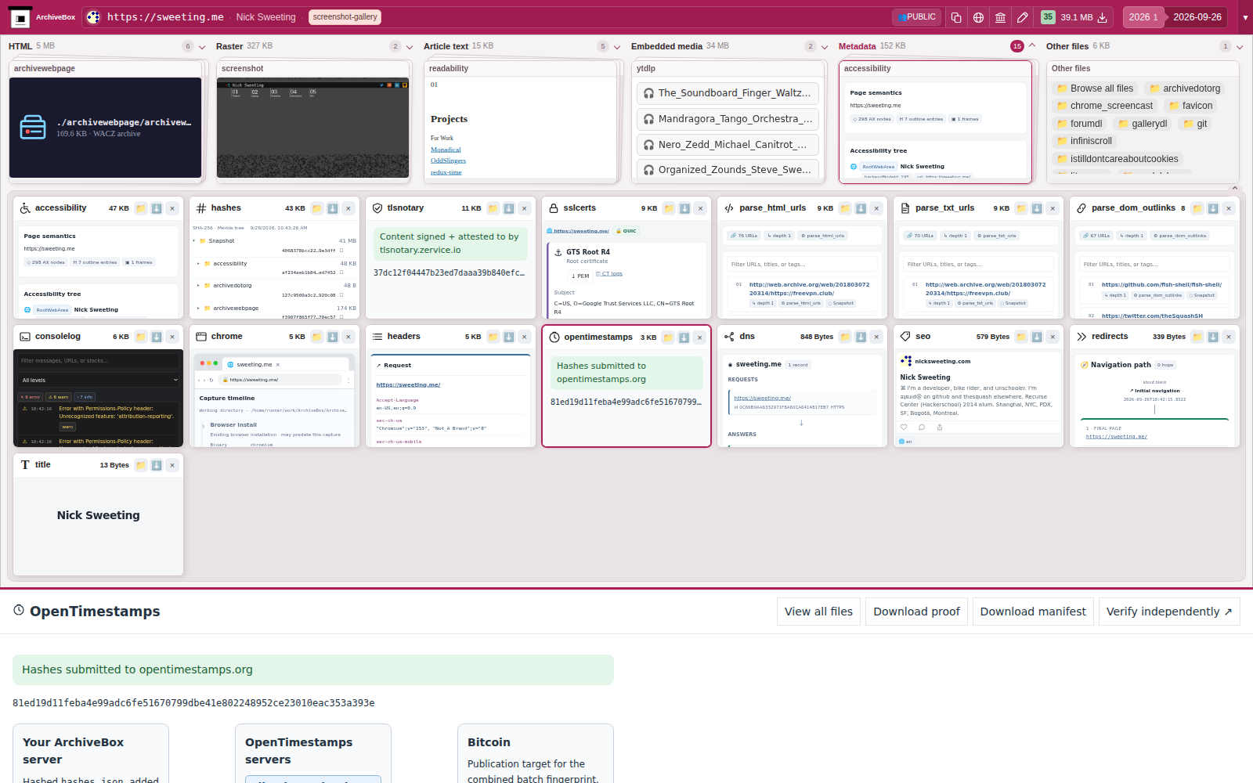Screen dimensions: 1253x783
Task: Open folder icon on title card
Action: point(141,465)
